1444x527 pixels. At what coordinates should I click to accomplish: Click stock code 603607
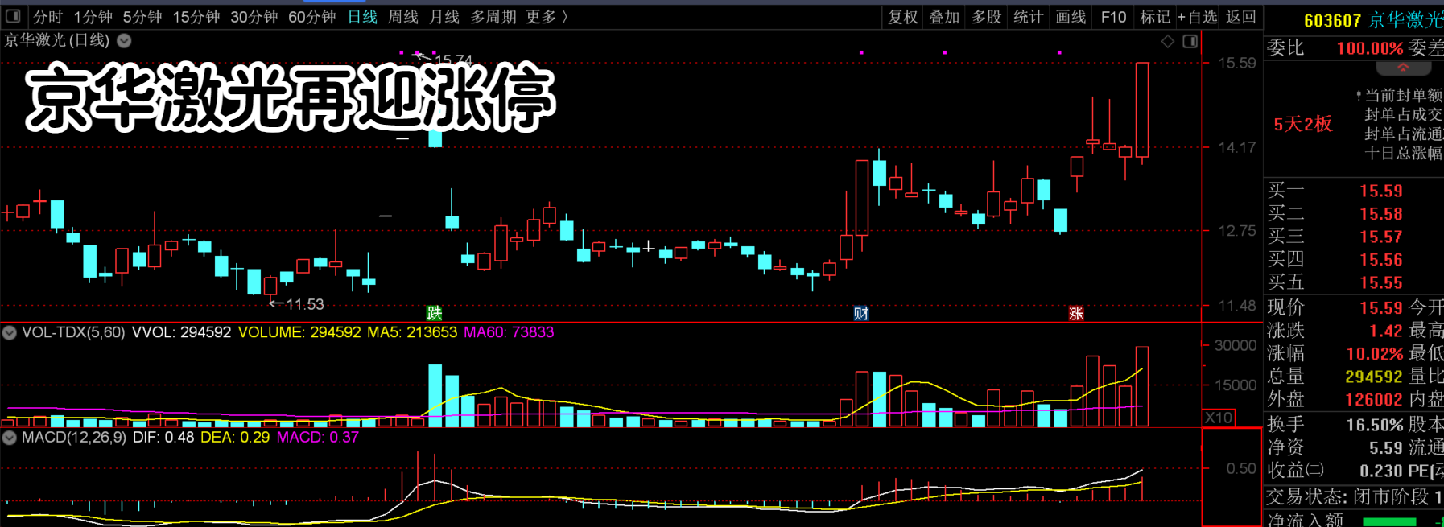(x=1332, y=21)
